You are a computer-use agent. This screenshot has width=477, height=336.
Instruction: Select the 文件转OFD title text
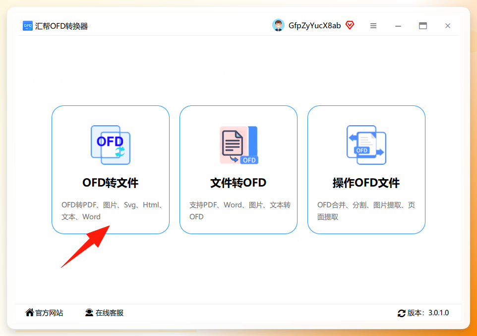pyautogui.click(x=238, y=183)
